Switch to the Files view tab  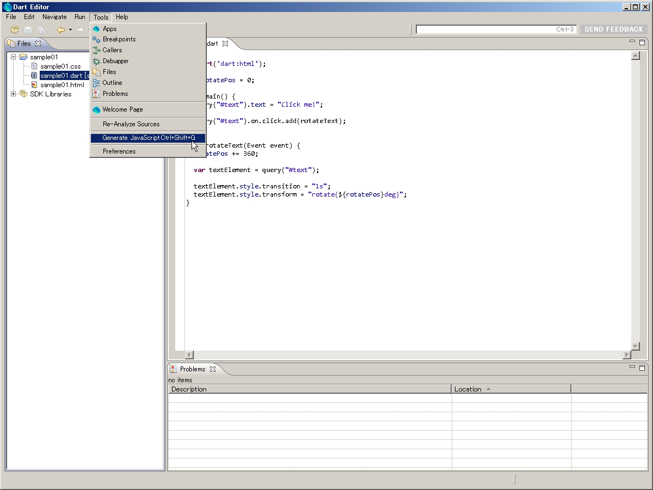[24, 44]
